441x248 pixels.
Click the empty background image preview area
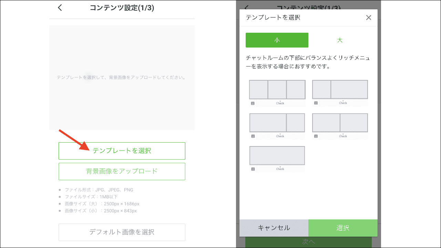pos(122,77)
